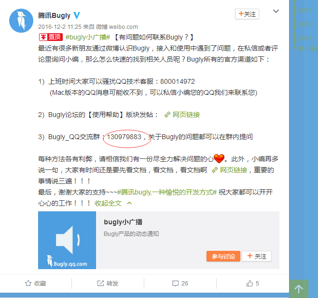Viewport: 318px width, 298px height.
Task: Open the 微博 weibo.com source link
Action: coord(117,26)
